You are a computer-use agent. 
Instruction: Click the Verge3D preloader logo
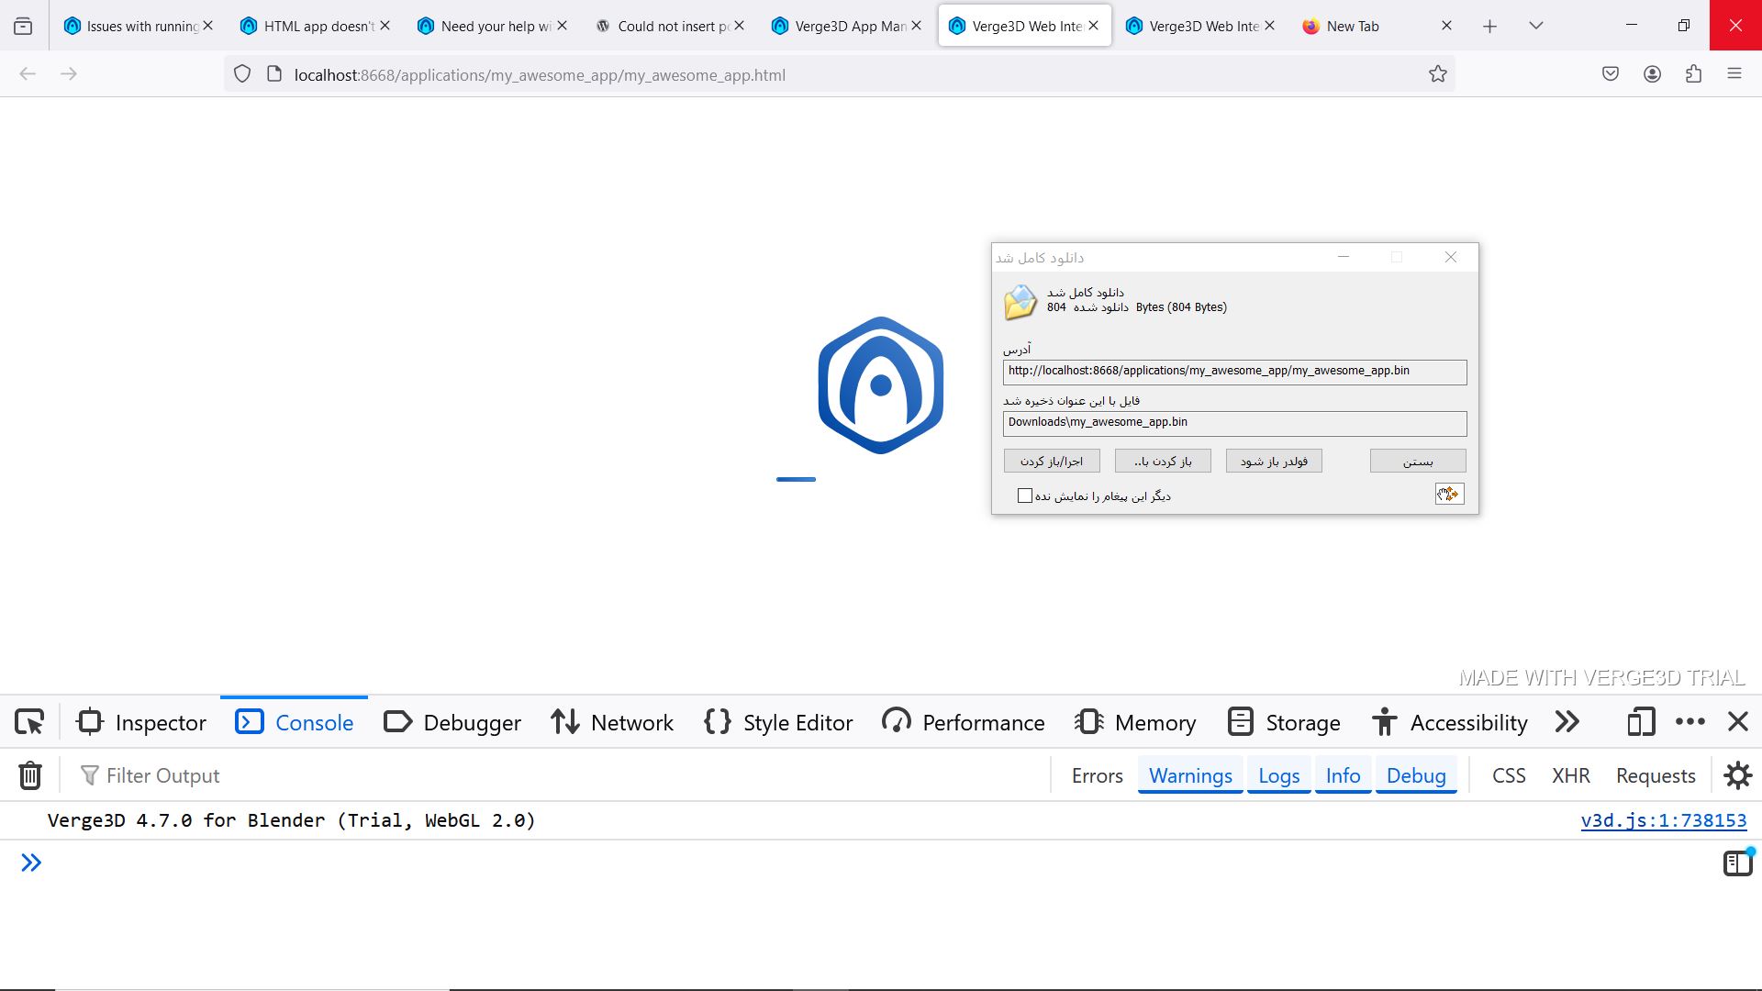point(881,385)
